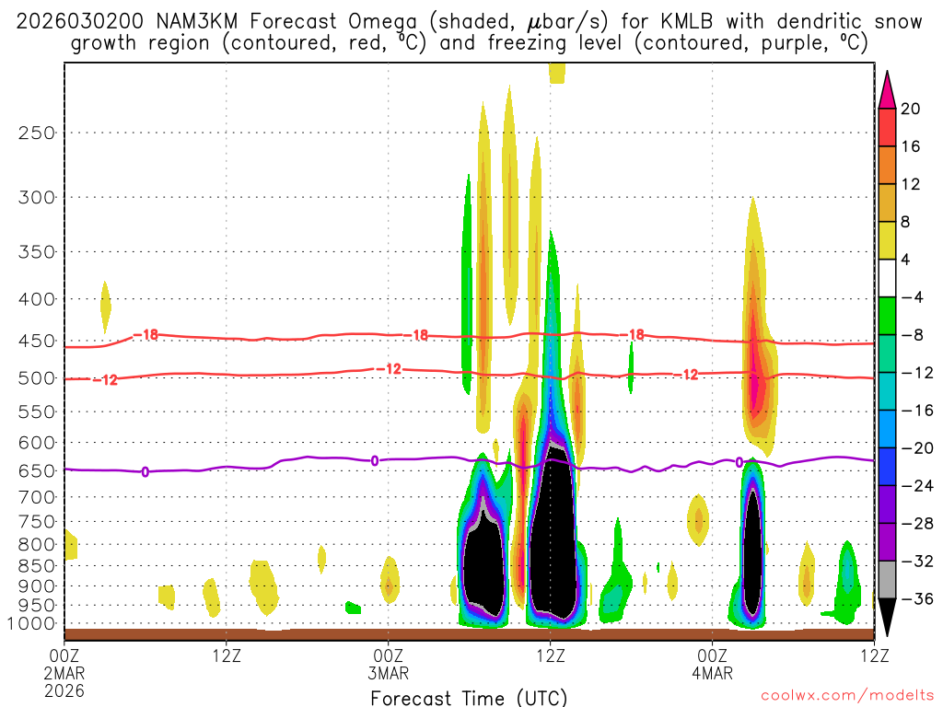Click the white -4 to 4 colorbar swatch
943x707 pixels.
(887, 278)
